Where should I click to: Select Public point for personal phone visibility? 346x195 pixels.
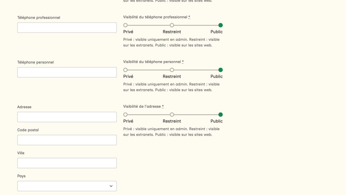pos(221,70)
